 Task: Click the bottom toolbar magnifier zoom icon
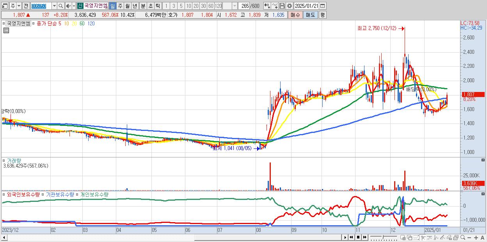point(462,237)
